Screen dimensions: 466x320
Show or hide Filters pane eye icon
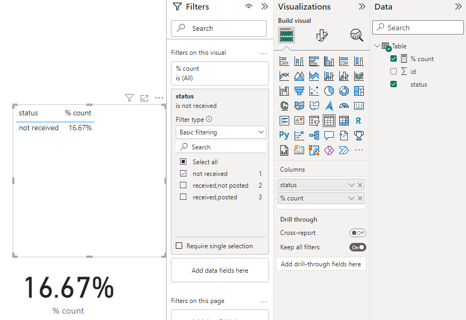[x=249, y=6]
